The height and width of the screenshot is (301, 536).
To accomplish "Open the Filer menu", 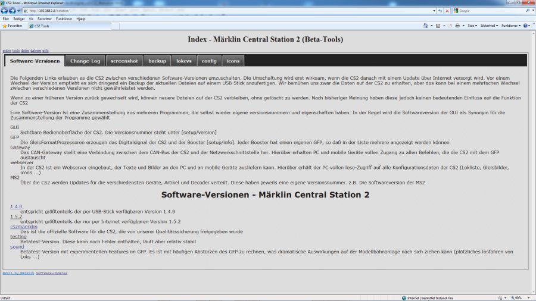I will (x=6, y=19).
